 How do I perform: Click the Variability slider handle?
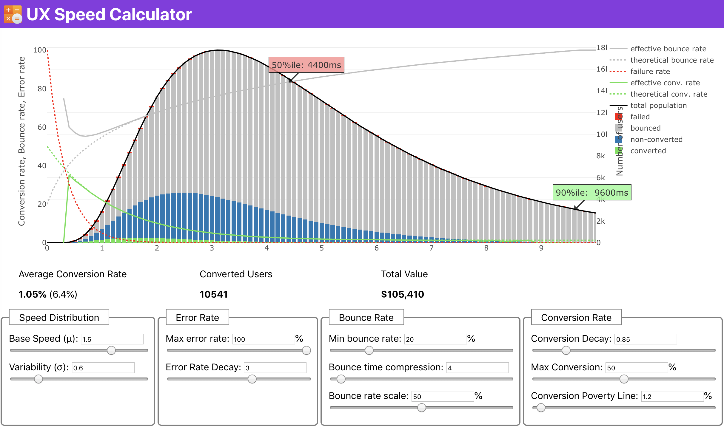coord(39,379)
